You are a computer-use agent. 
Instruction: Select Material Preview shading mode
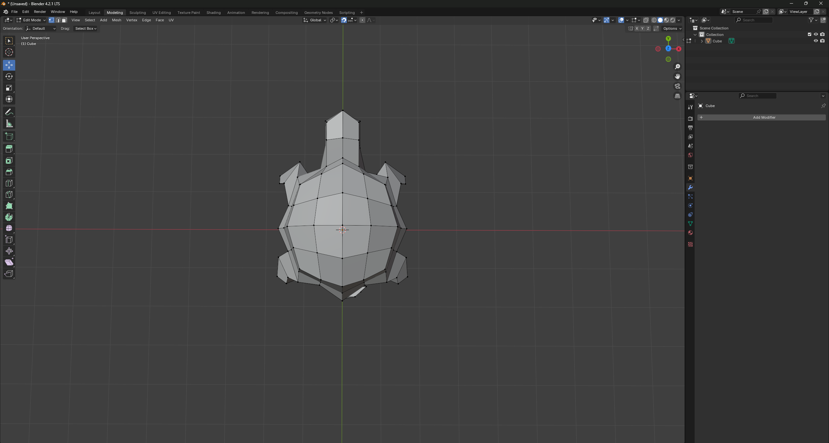[666, 20]
